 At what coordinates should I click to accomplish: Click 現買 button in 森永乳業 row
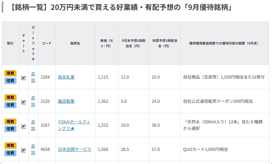(x=10, y=73)
